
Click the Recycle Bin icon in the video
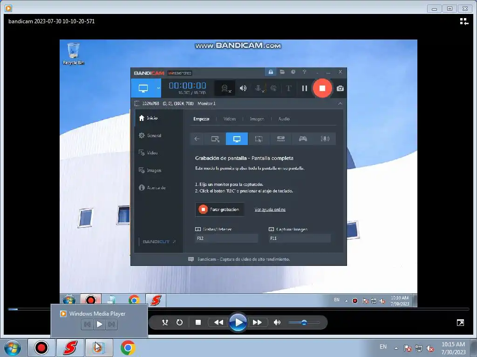click(73, 54)
